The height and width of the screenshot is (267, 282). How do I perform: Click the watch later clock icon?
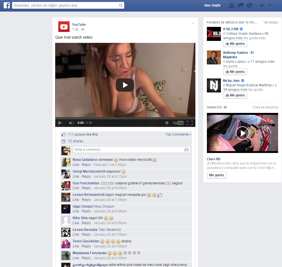(x=167, y=123)
